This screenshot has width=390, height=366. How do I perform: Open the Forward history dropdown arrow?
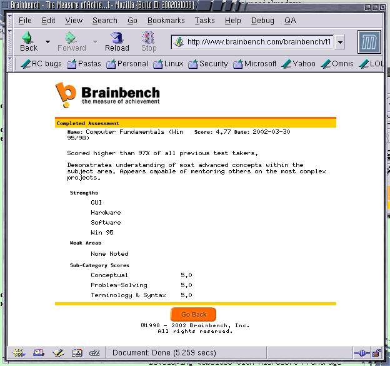click(x=95, y=41)
